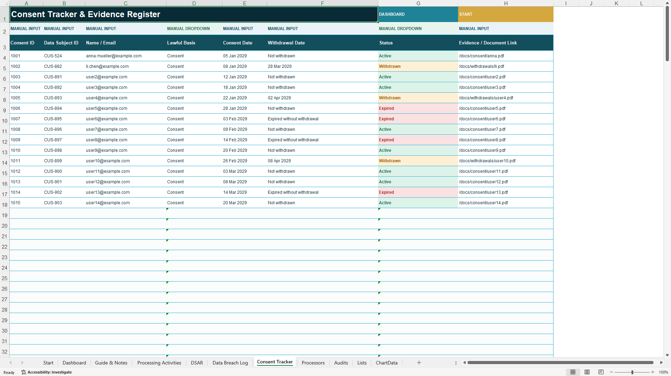Open the ChartData sheet tab
The width and height of the screenshot is (671, 376).
tap(386, 363)
